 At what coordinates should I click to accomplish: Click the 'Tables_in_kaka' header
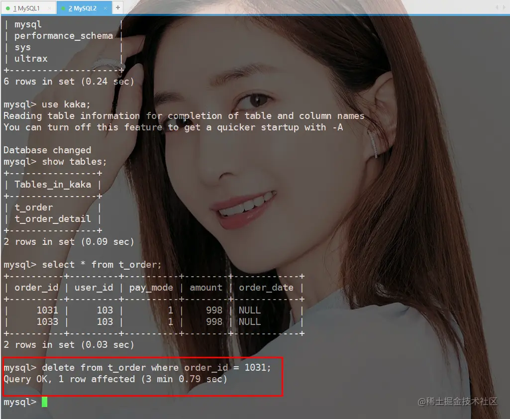pyautogui.click(x=53, y=185)
